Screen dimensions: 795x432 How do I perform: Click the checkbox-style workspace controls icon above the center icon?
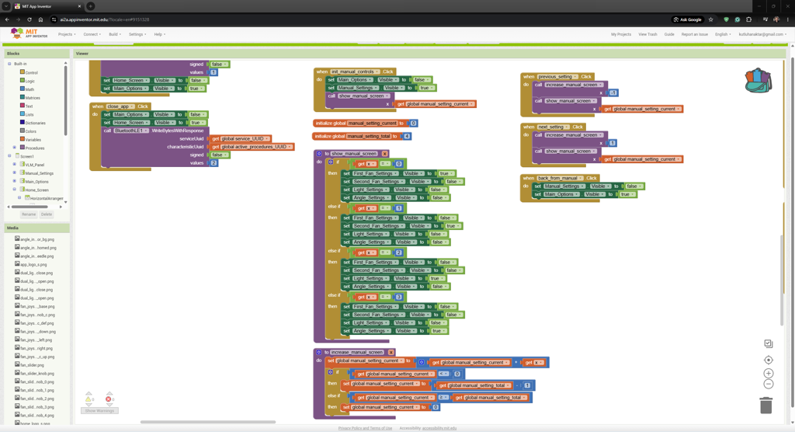768,343
